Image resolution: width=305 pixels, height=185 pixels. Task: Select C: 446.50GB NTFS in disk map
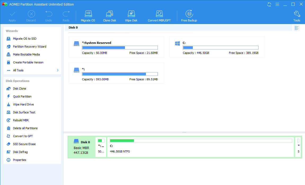point(201,147)
